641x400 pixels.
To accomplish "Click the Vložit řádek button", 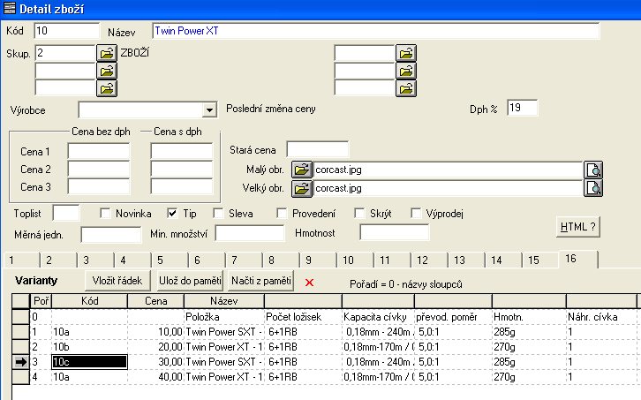I will [117, 281].
